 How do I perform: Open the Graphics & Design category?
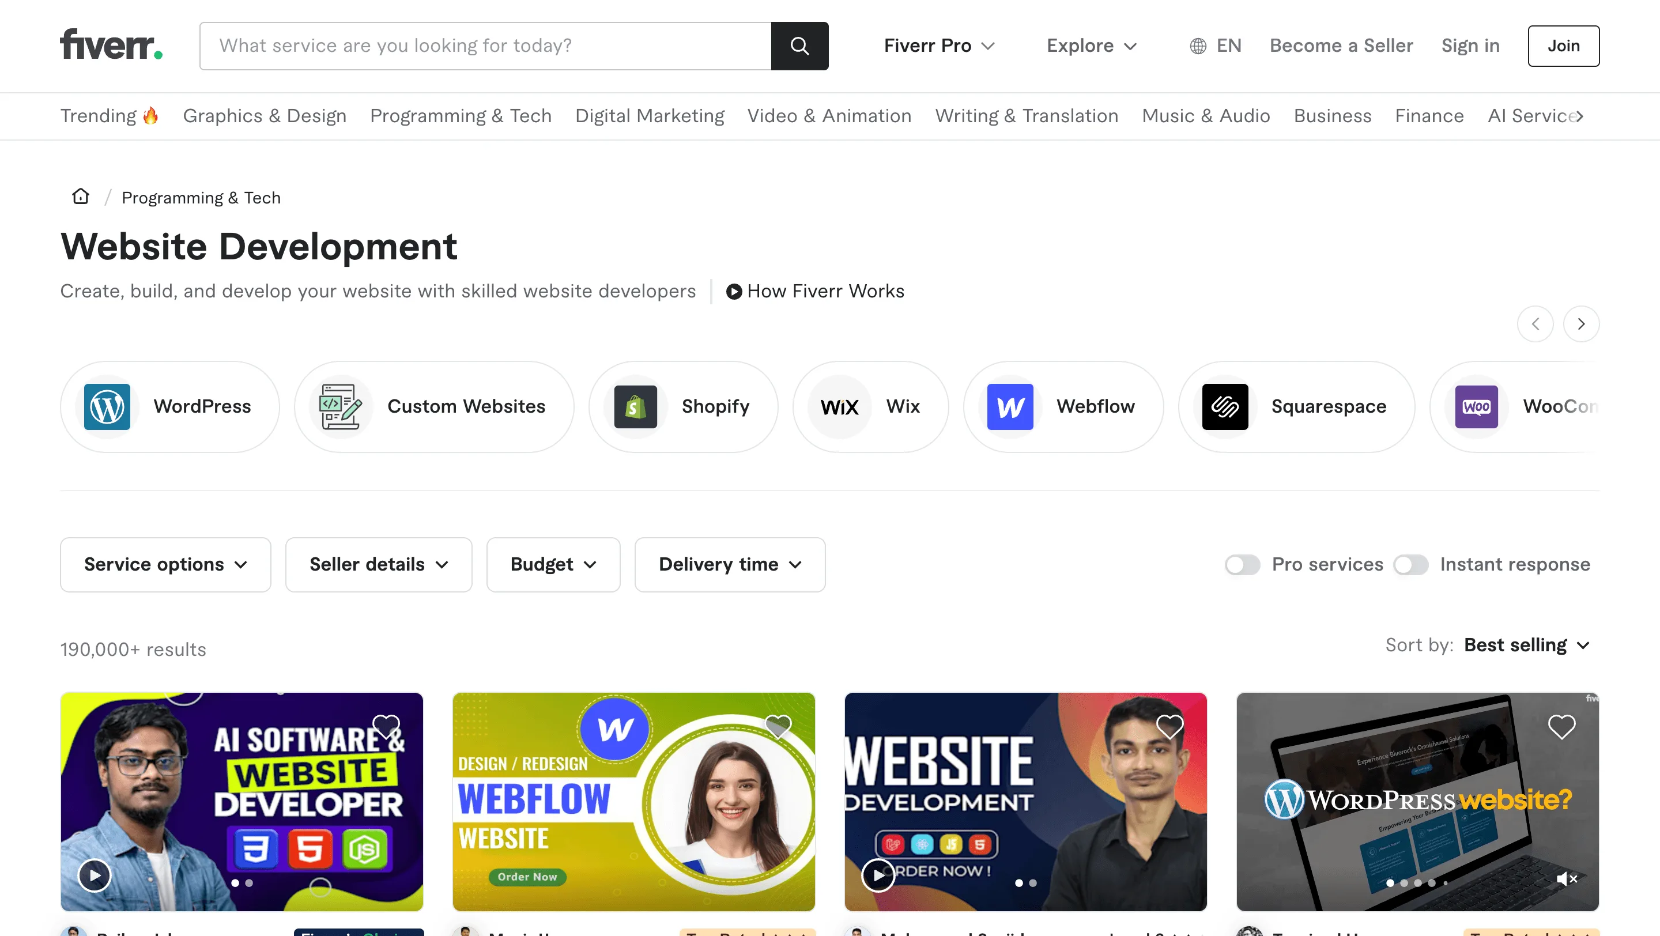[264, 116]
